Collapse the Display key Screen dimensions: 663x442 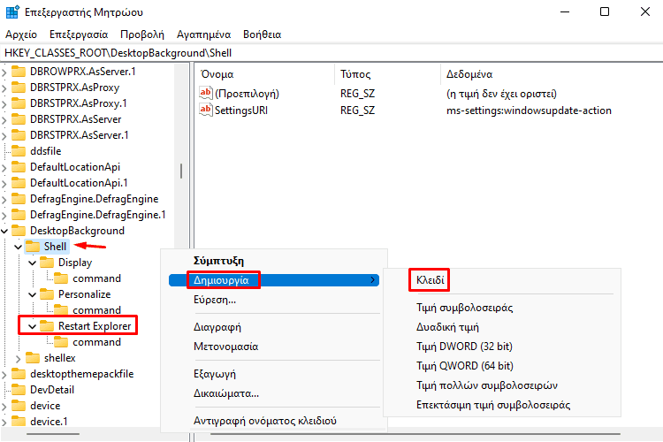coord(33,263)
